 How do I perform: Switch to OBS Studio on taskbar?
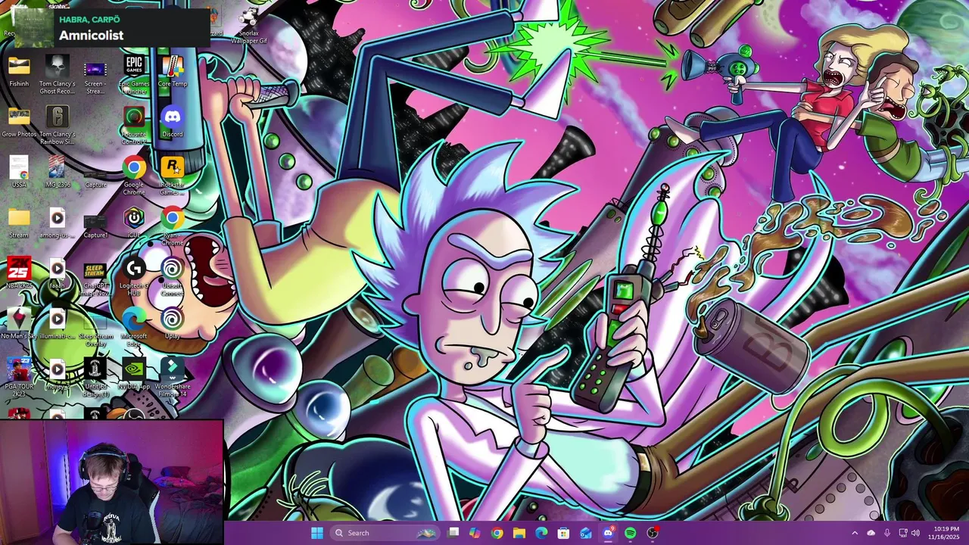coord(653,533)
